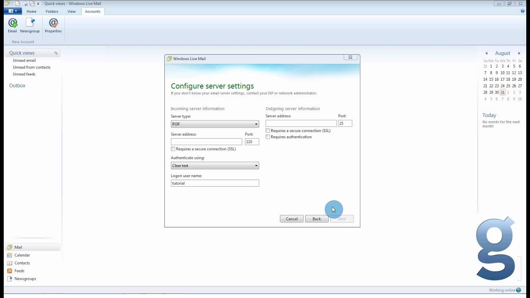Close the Configure server settings dialog
This screenshot has height=298, width=530.
pos(350,58)
